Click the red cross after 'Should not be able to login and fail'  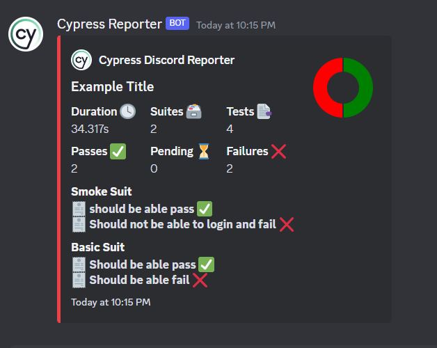pos(287,225)
